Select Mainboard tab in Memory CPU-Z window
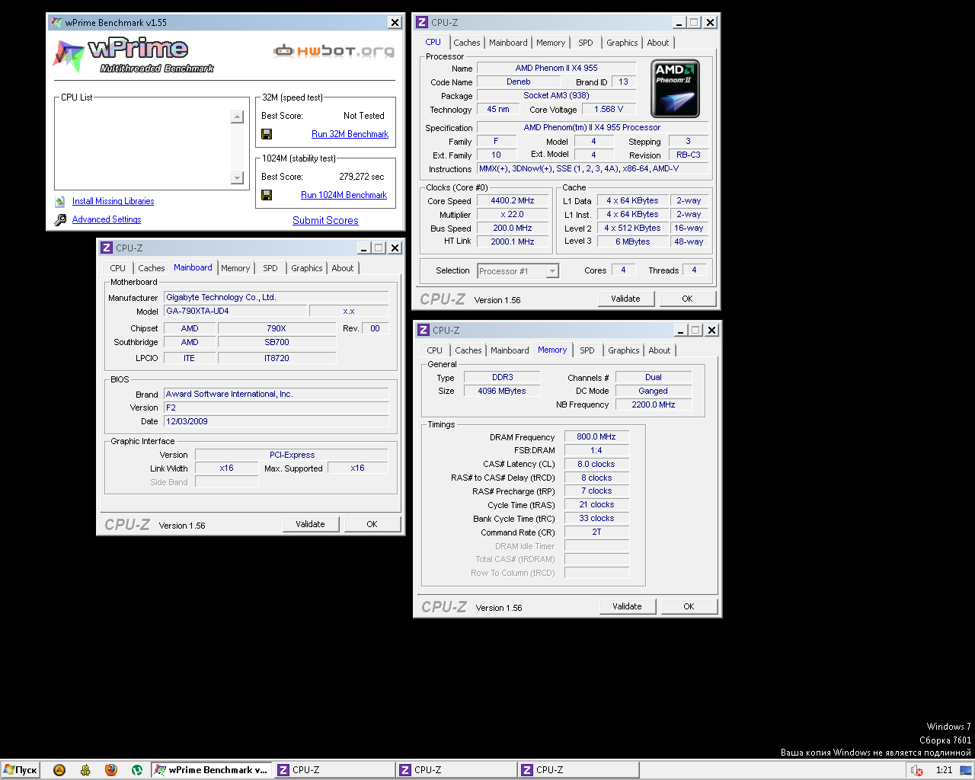 (510, 350)
